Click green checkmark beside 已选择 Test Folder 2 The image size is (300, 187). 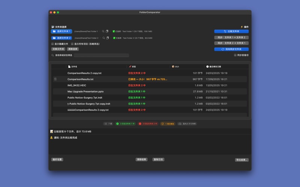pos(114,38)
